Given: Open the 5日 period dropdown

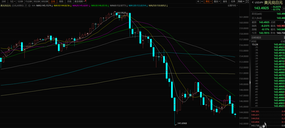Looking at the screenshot, I should [x=12, y=1].
